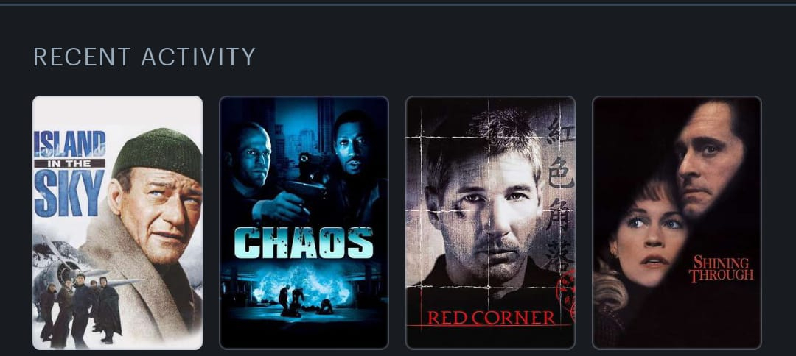
Task: Open the Shining Through film poster
Action: click(x=677, y=223)
